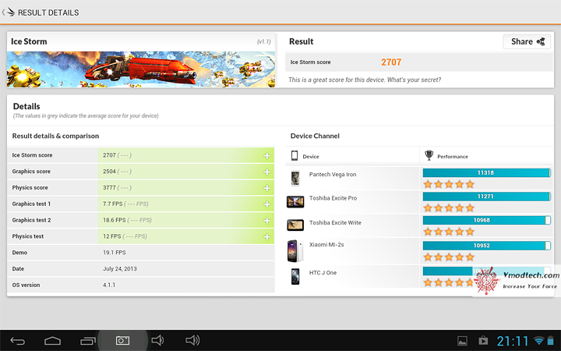The height and width of the screenshot is (351, 561).
Task: Click Xiaomi MI-2s star rating
Action: tap(449, 257)
